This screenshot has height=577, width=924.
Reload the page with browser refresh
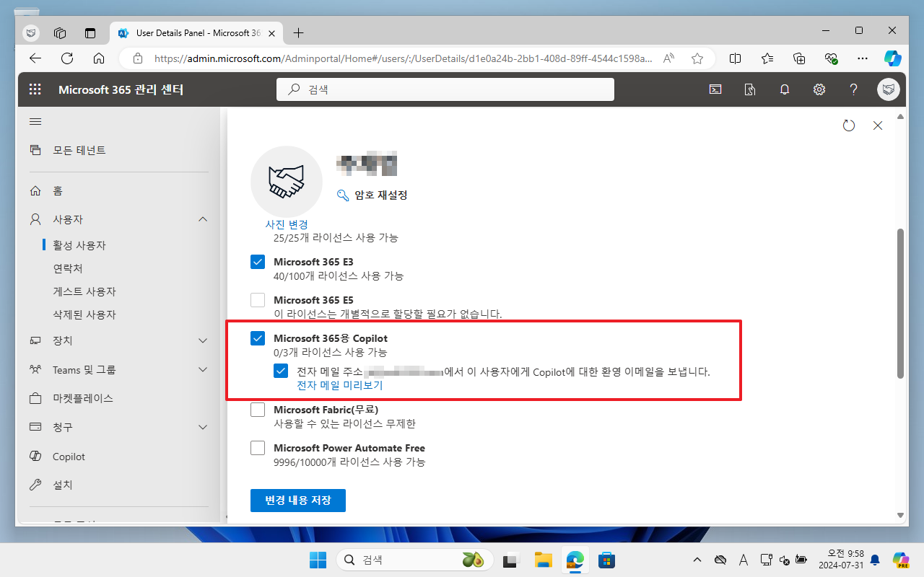67,58
